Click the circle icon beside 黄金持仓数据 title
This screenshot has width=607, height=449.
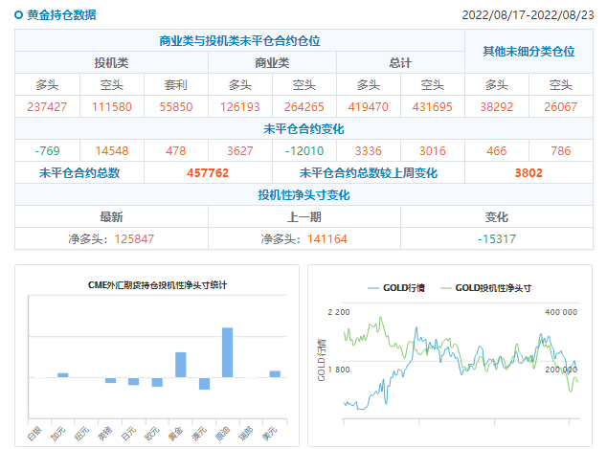pyautogui.click(x=18, y=15)
